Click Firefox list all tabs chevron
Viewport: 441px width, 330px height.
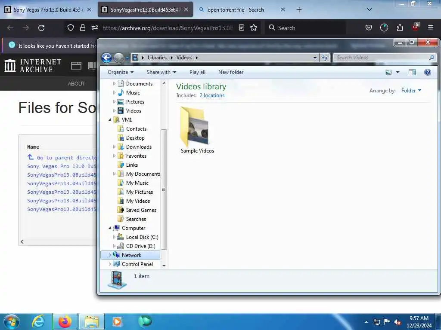(369, 9)
